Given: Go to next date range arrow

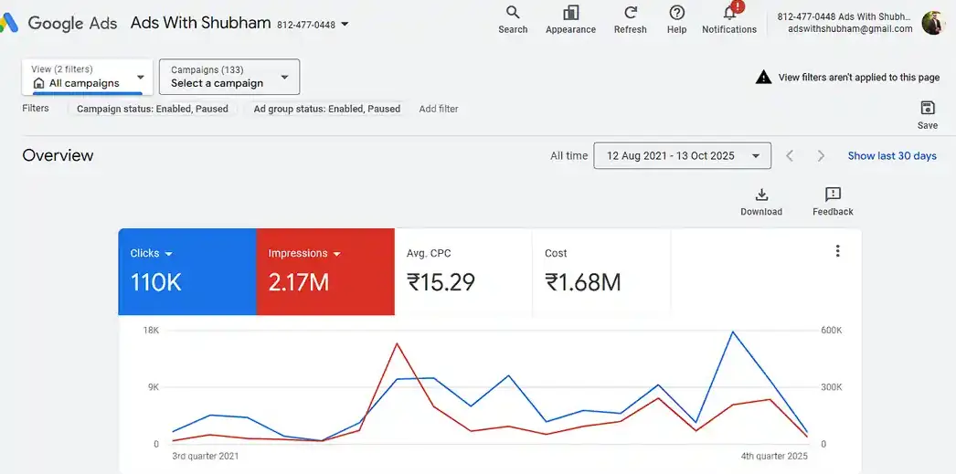Looking at the screenshot, I should click(821, 156).
